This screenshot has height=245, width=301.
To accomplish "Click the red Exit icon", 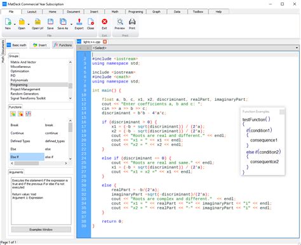I will click(x=104, y=22).
